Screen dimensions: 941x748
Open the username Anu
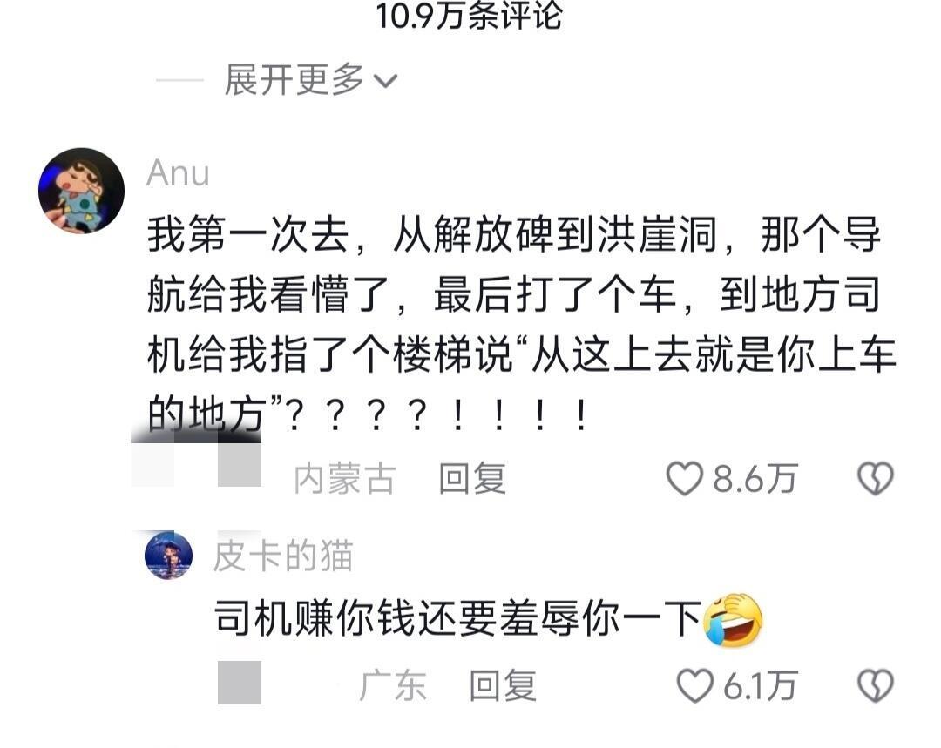(x=179, y=172)
